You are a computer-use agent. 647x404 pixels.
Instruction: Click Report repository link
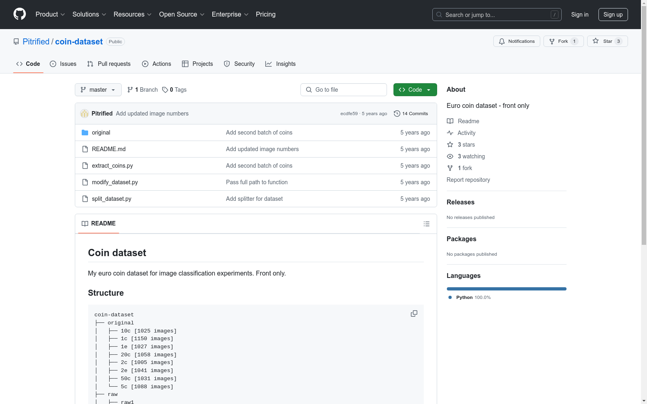(x=468, y=180)
